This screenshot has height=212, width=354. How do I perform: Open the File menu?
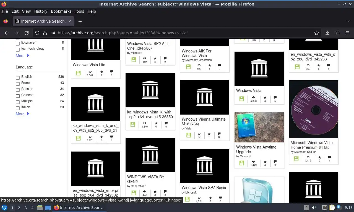(x=5, y=11)
